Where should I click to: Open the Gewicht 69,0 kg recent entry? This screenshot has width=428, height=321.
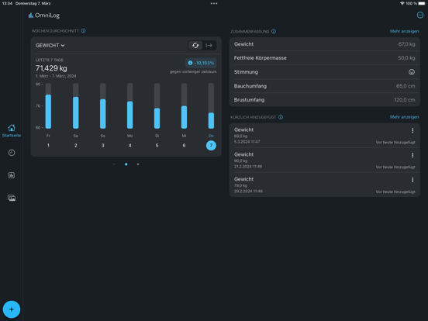(325, 136)
